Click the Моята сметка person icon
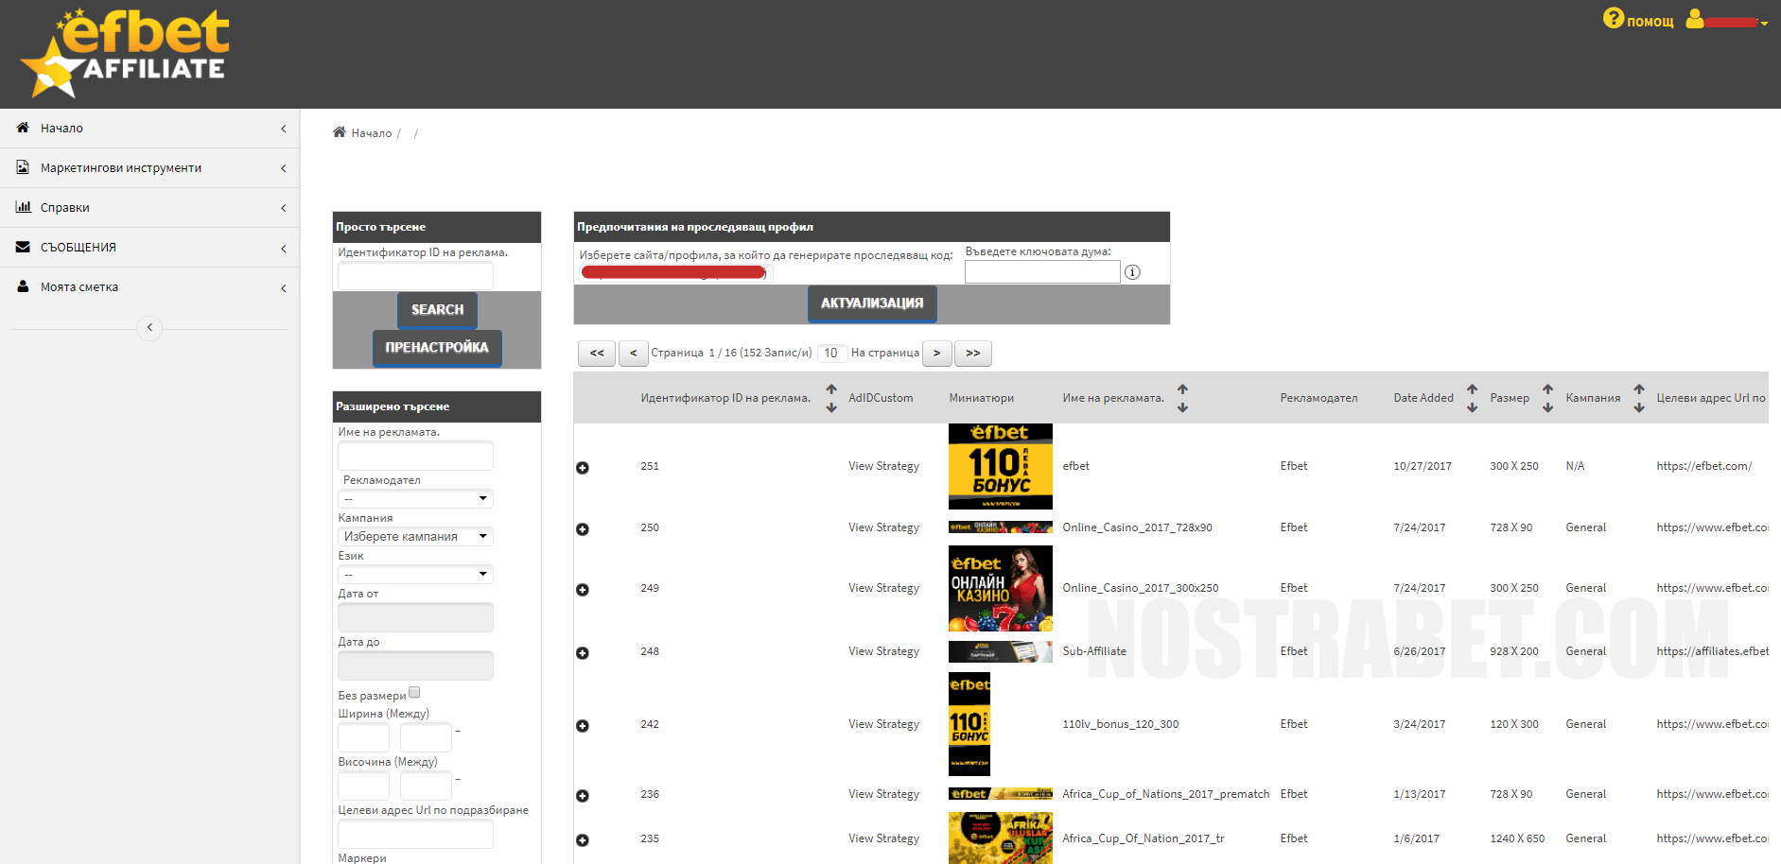 pos(23,285)
